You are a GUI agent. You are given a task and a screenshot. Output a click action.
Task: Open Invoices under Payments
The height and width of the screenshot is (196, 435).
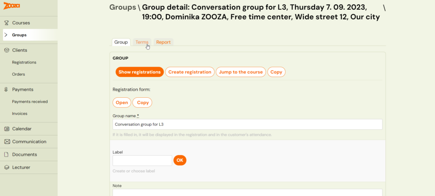(20, 113)
